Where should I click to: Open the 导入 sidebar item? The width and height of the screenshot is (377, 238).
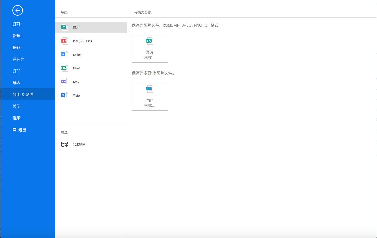(17, 83)
